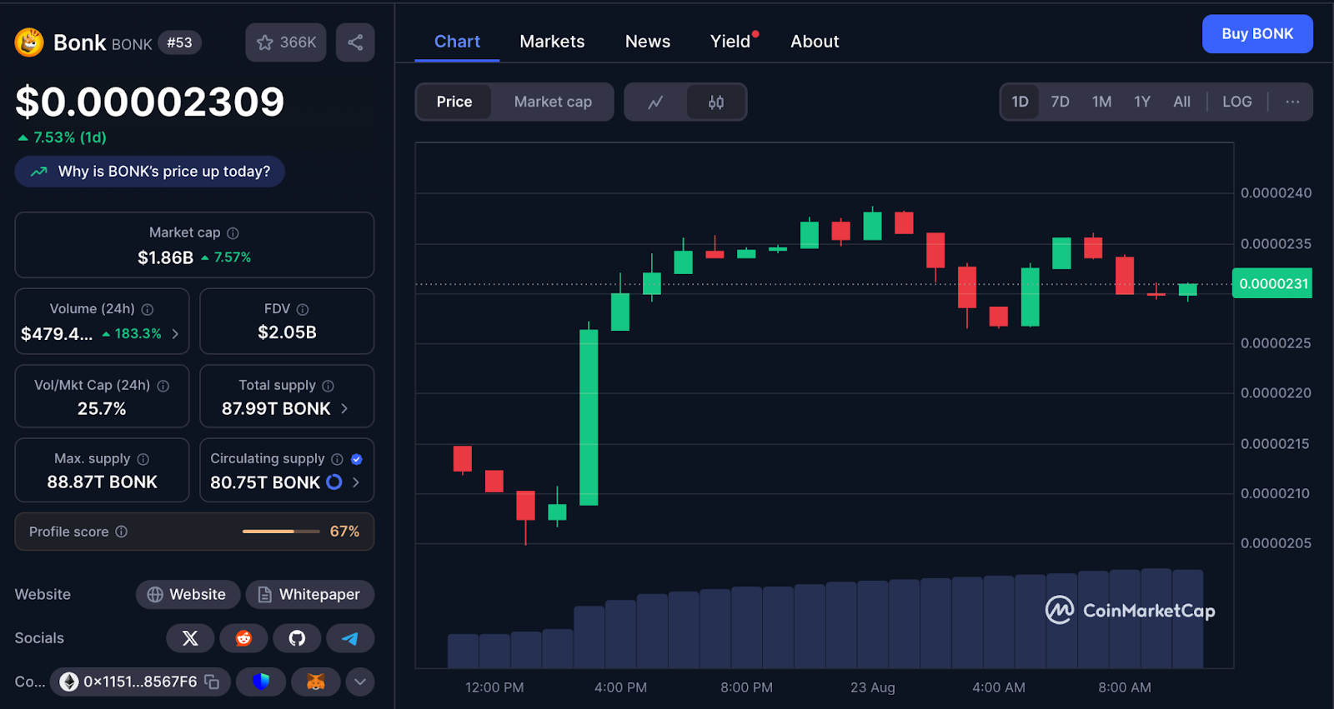Toggle the LOG scale on chart
Viewport: 1334px width, 709px height.
[x=1236, y=102]
